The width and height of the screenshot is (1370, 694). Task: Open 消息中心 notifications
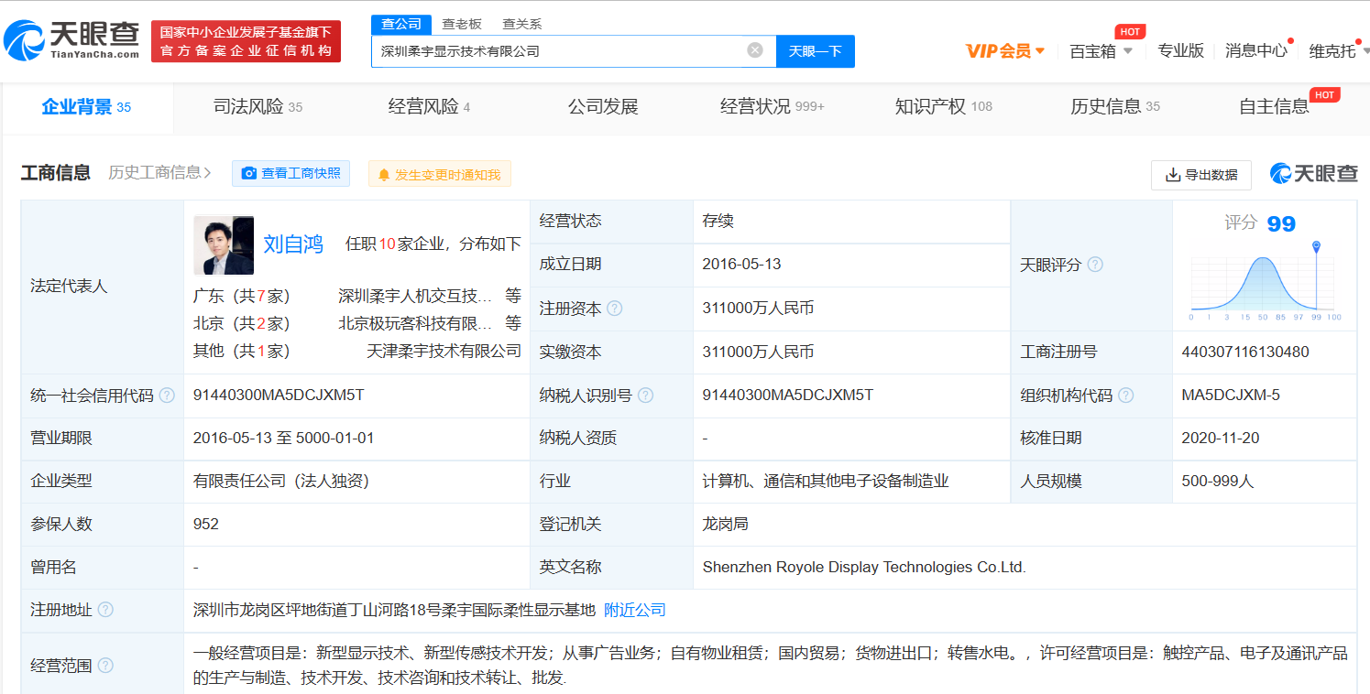1256,51
